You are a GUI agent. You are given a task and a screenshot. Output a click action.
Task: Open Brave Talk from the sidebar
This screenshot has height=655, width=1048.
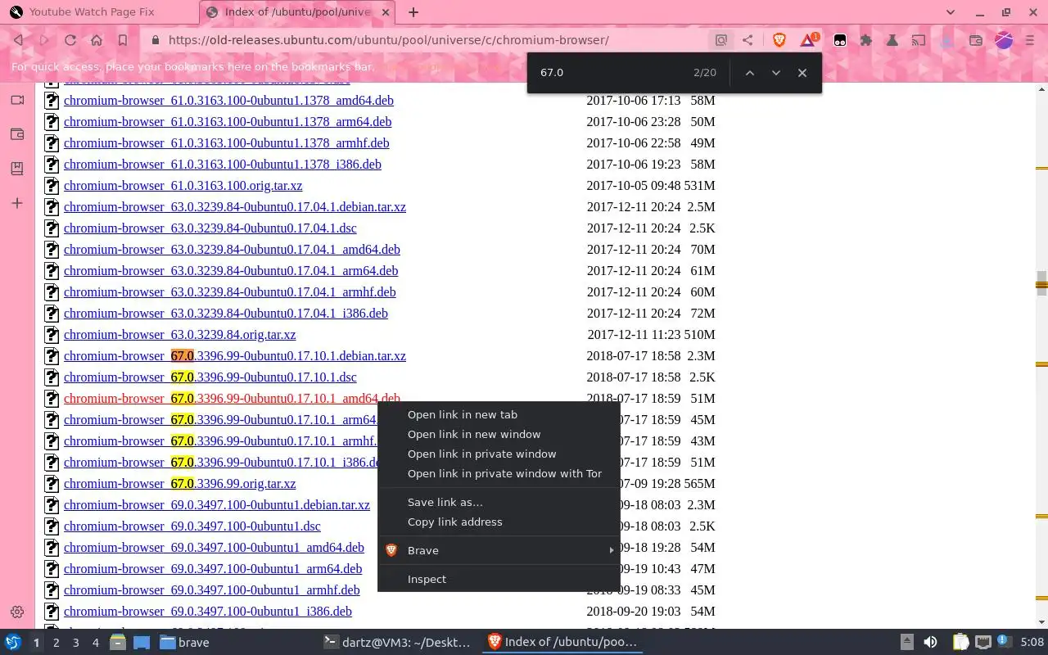[x=17, y=100]
